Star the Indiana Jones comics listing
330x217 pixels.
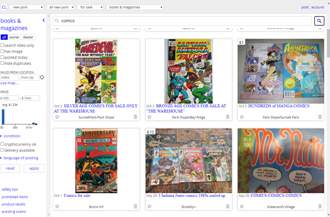point(149,206)
